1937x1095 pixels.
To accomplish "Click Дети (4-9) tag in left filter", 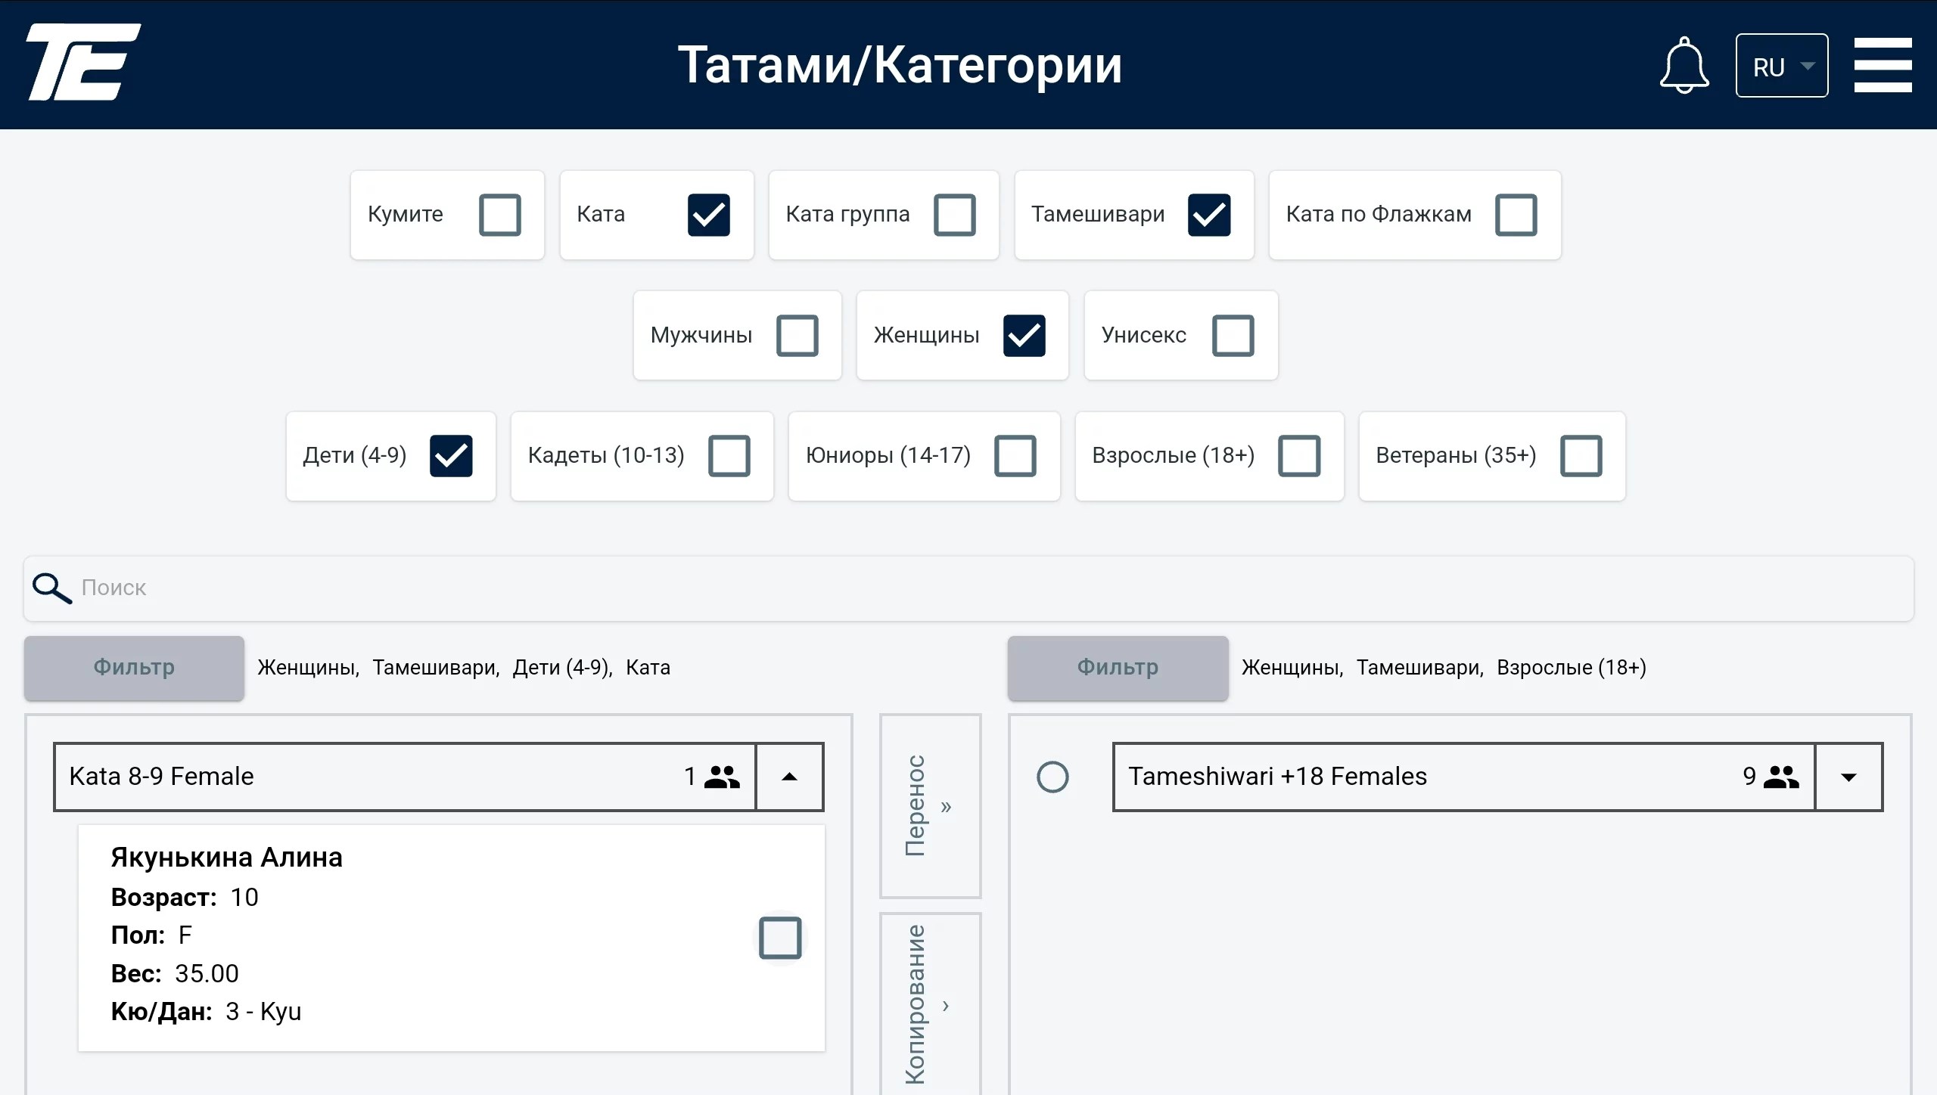I will [x=562, y=668].
